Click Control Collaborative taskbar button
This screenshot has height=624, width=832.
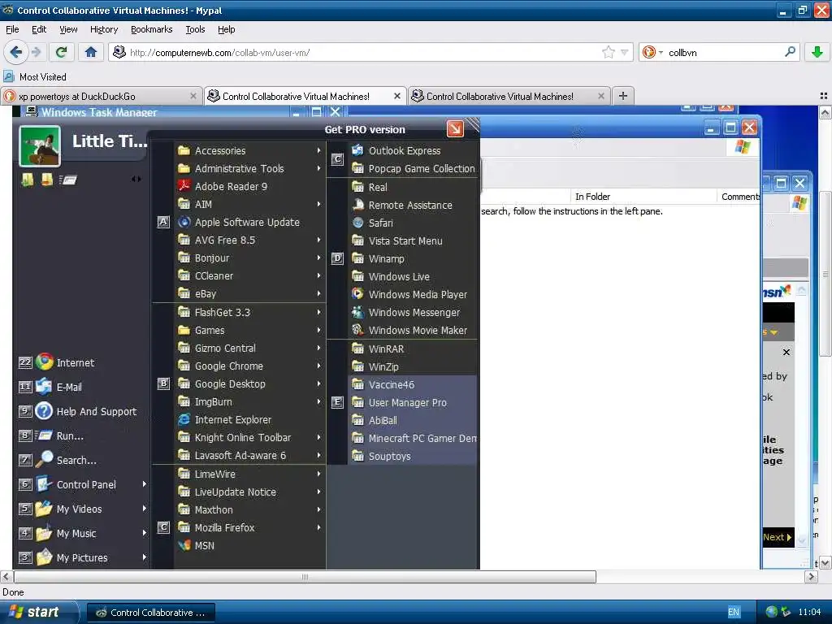pyautogui.click(x=151, y=613)
